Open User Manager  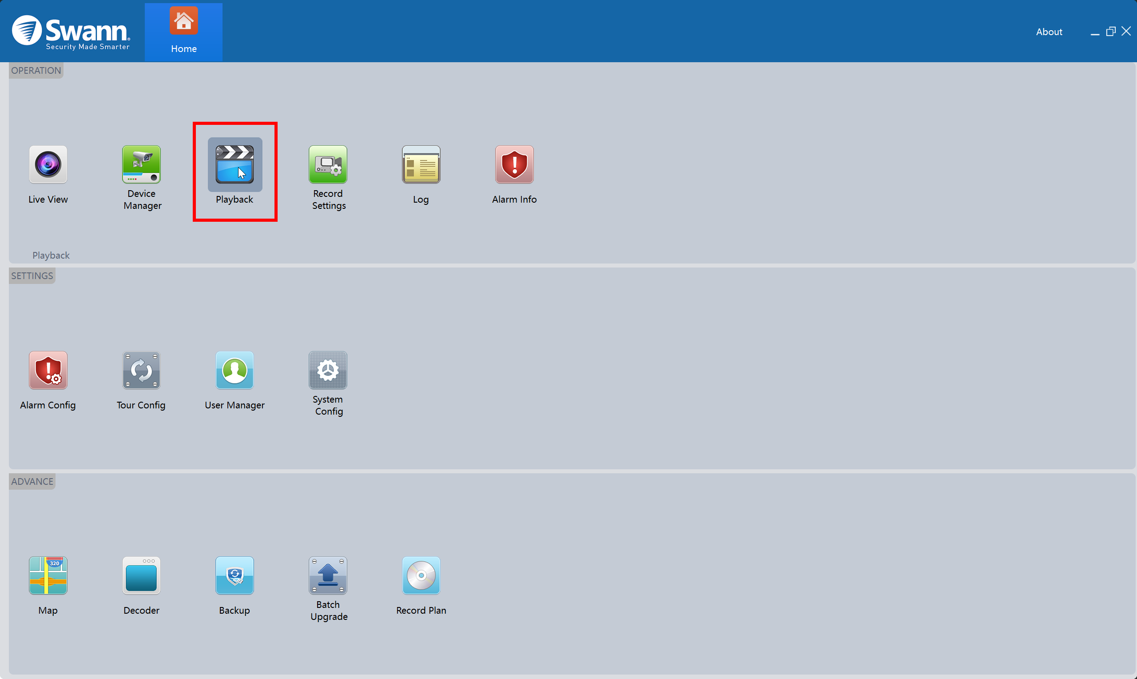point(235,370)
